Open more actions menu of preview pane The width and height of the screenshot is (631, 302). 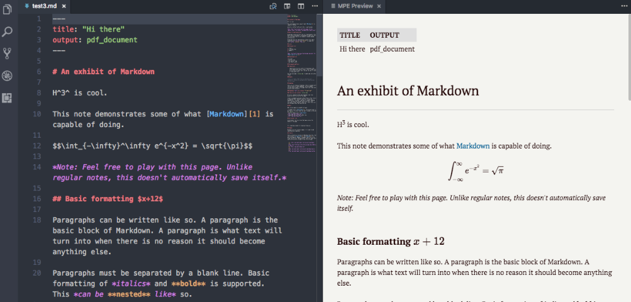pos(624,6)
